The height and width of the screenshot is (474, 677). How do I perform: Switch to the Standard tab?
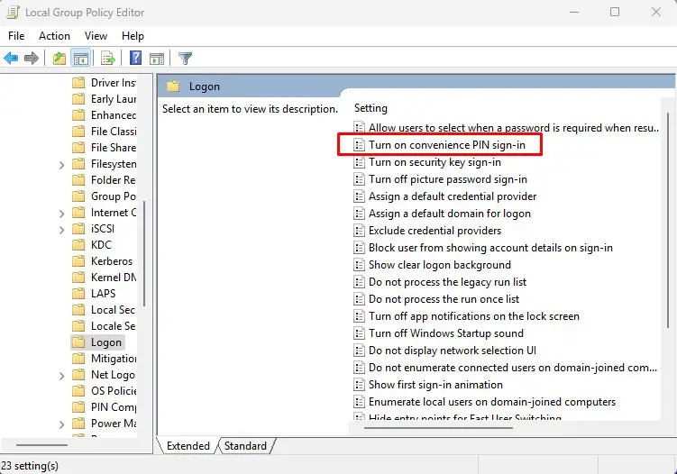[x=245, y=445]
